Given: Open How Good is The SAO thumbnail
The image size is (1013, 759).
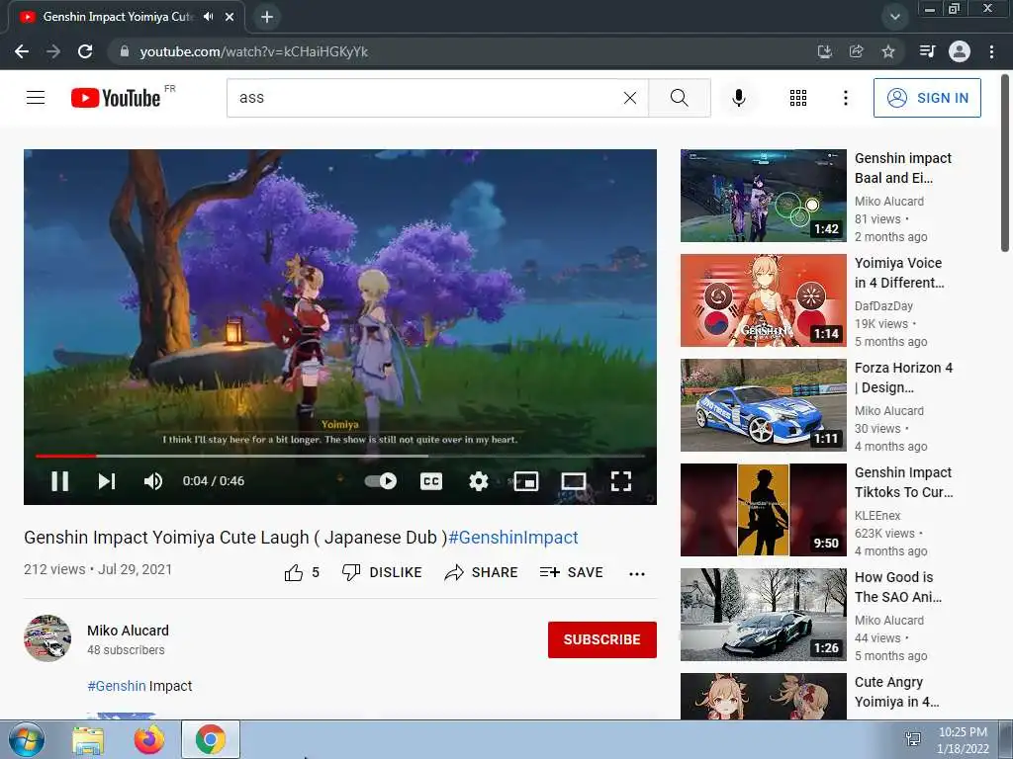Looking at the screenshot, I should (763, 615).
